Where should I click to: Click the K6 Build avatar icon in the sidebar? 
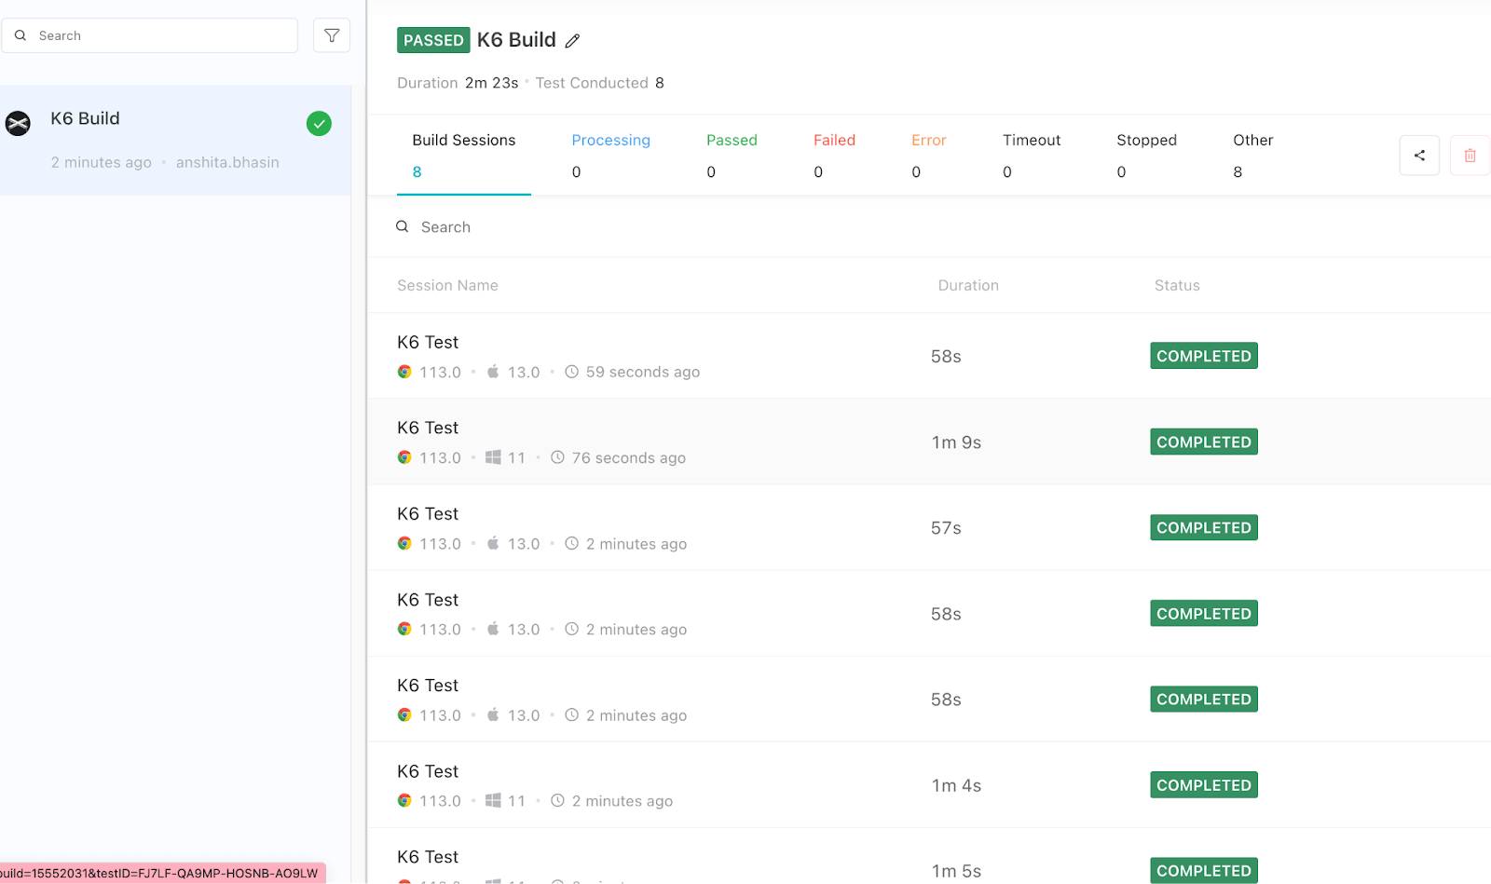18,123
